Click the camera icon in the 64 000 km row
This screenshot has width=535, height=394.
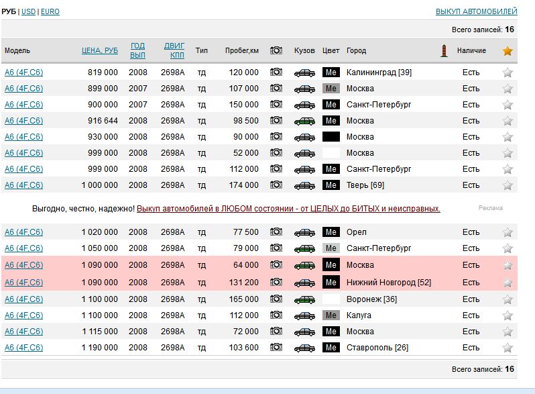[x=276, y=264]
